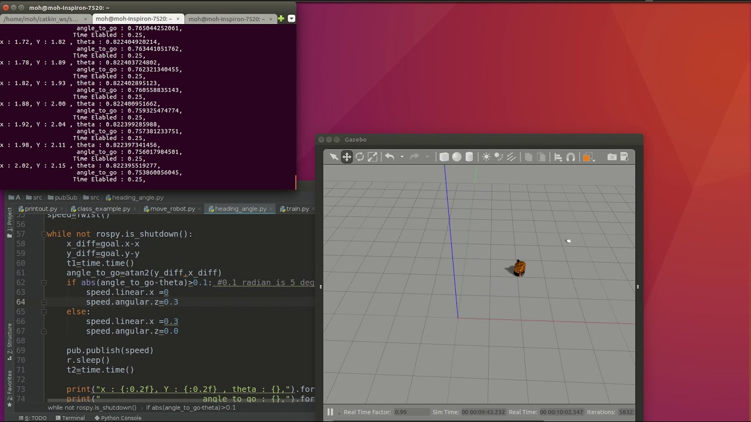
Task: Click line number 64 in the gutter
Action: point(21,302)
